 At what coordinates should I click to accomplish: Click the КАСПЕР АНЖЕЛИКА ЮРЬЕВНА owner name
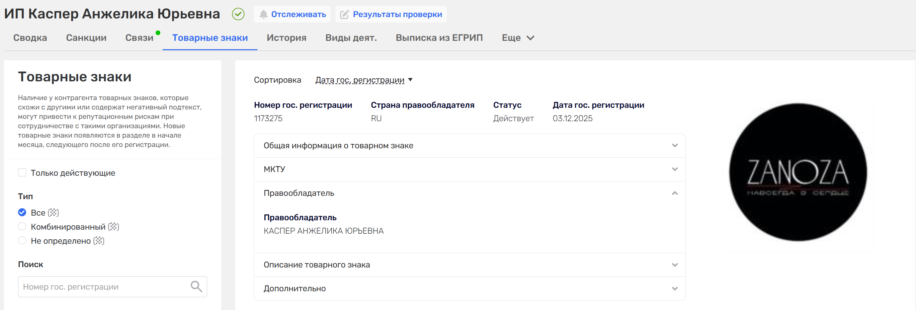[x=324, y=231]
